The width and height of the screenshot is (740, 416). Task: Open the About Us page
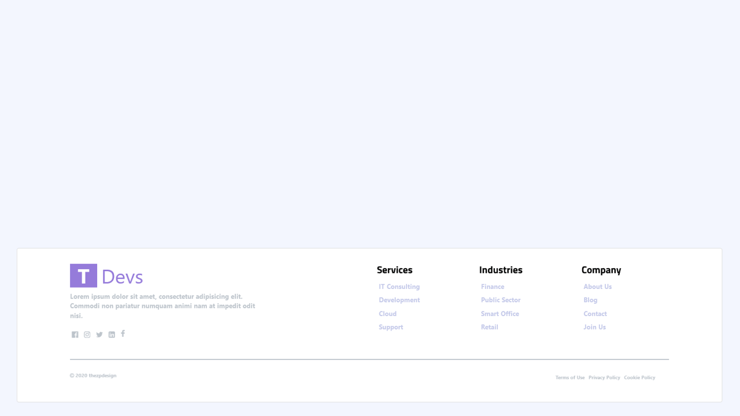598,287
